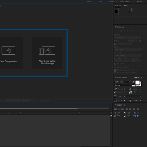
Task: Enable Cache Before Playback checkbox
Action: [x=116, y=44]
